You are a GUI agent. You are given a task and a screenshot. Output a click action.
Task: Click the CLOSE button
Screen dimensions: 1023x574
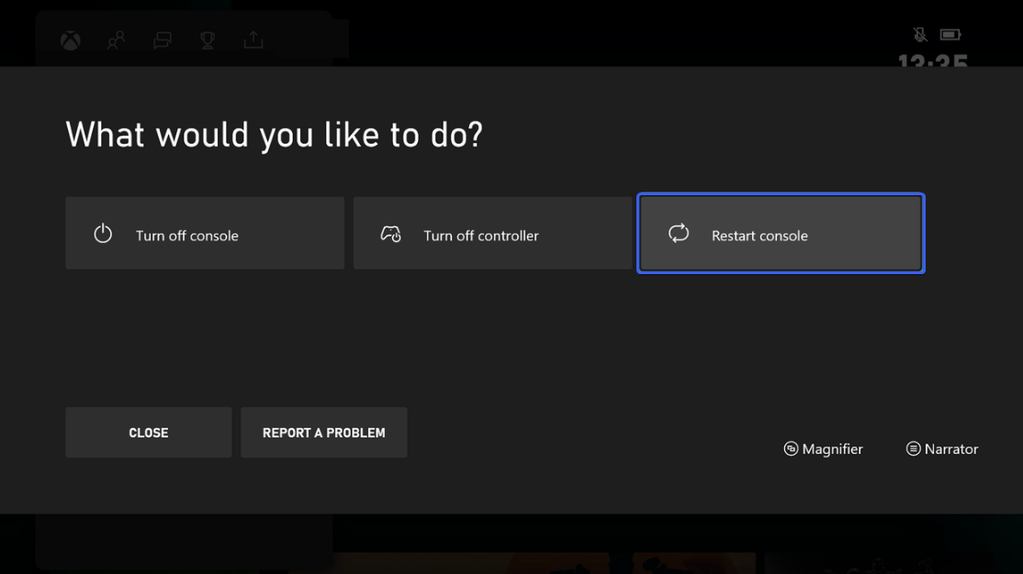point(148,432)
